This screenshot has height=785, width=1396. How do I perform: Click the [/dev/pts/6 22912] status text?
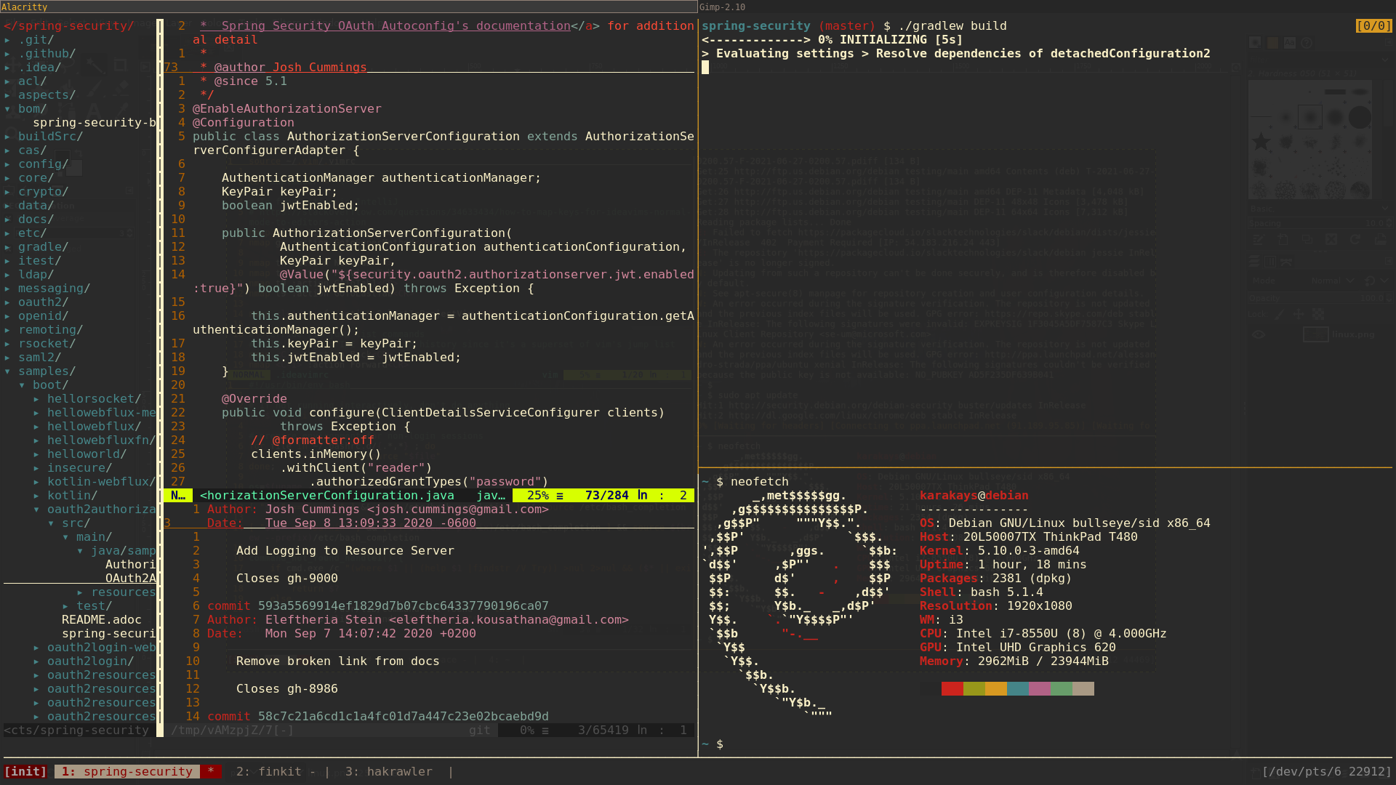(1327, 772)
